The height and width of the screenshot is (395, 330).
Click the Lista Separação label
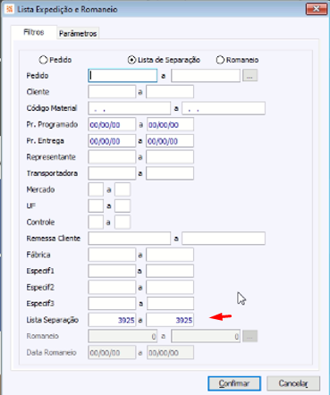point(53,320)
